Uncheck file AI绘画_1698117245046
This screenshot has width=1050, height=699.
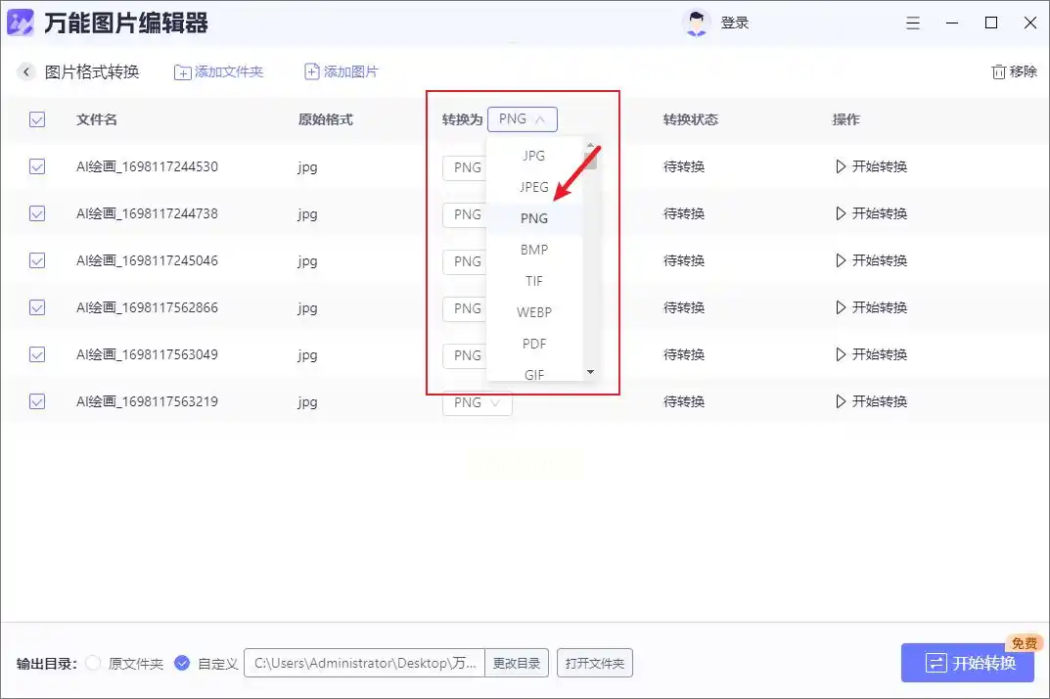coord(37,260)
